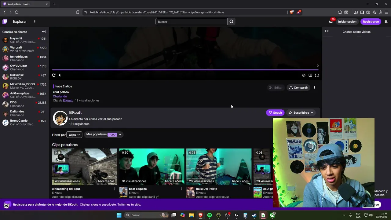Image resolution: width=391 pixels, height=220 pixels.
Task: Open the Windows Start menu
Action: (x=119, y=215)
